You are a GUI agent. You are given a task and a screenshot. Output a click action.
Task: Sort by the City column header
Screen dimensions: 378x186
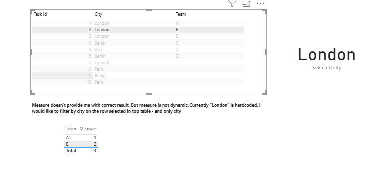98,14
